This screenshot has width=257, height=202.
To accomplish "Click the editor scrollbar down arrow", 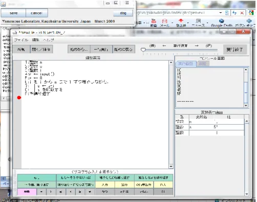I will click(171, 166).
